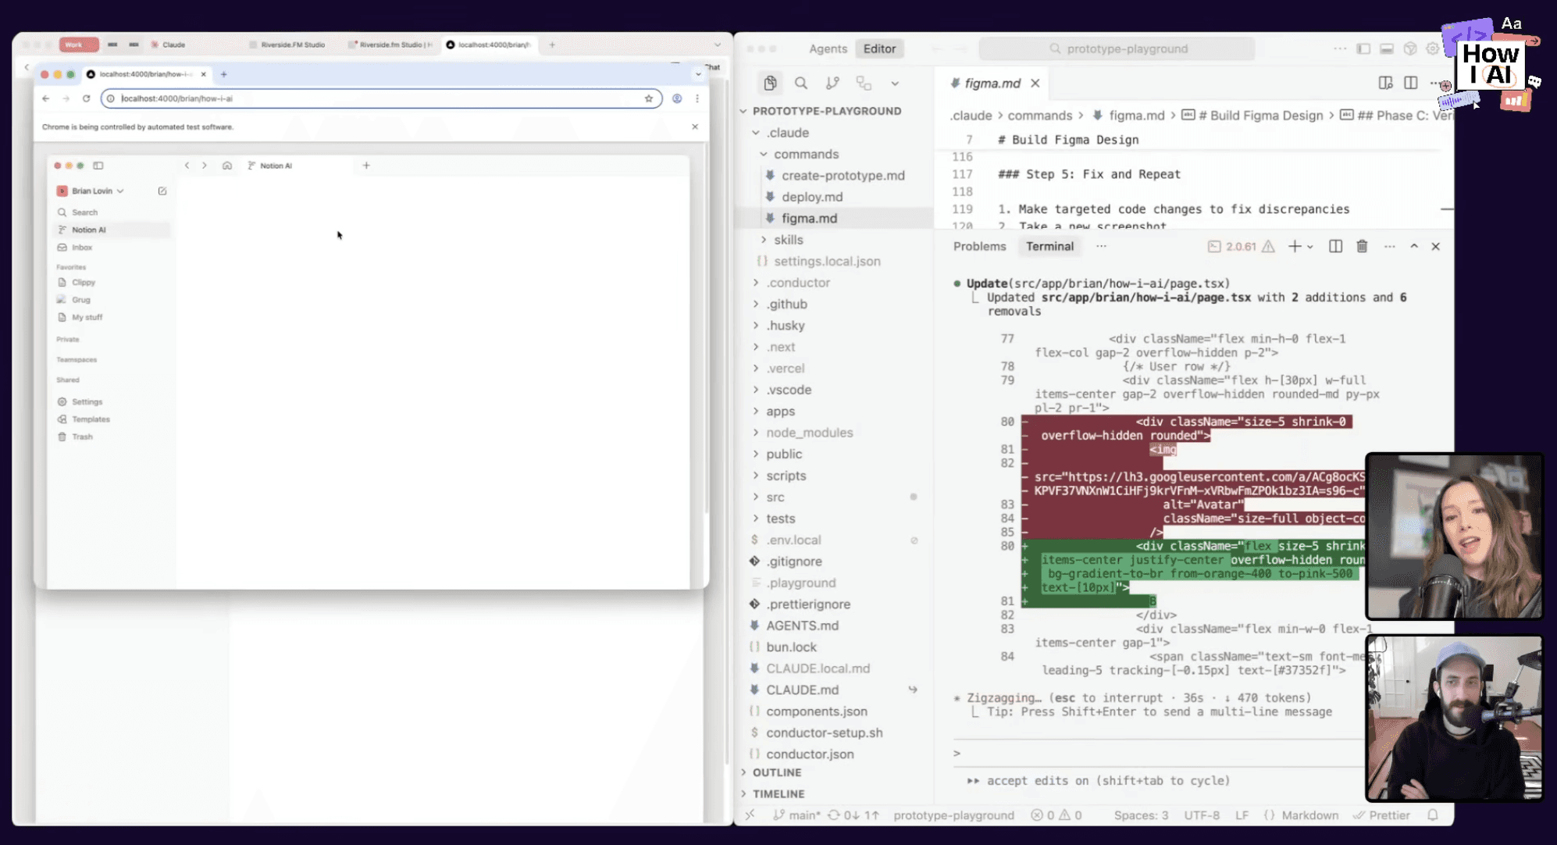Open the Search view icon
The image size is (1557, 845).
click(x=800, y=83)
